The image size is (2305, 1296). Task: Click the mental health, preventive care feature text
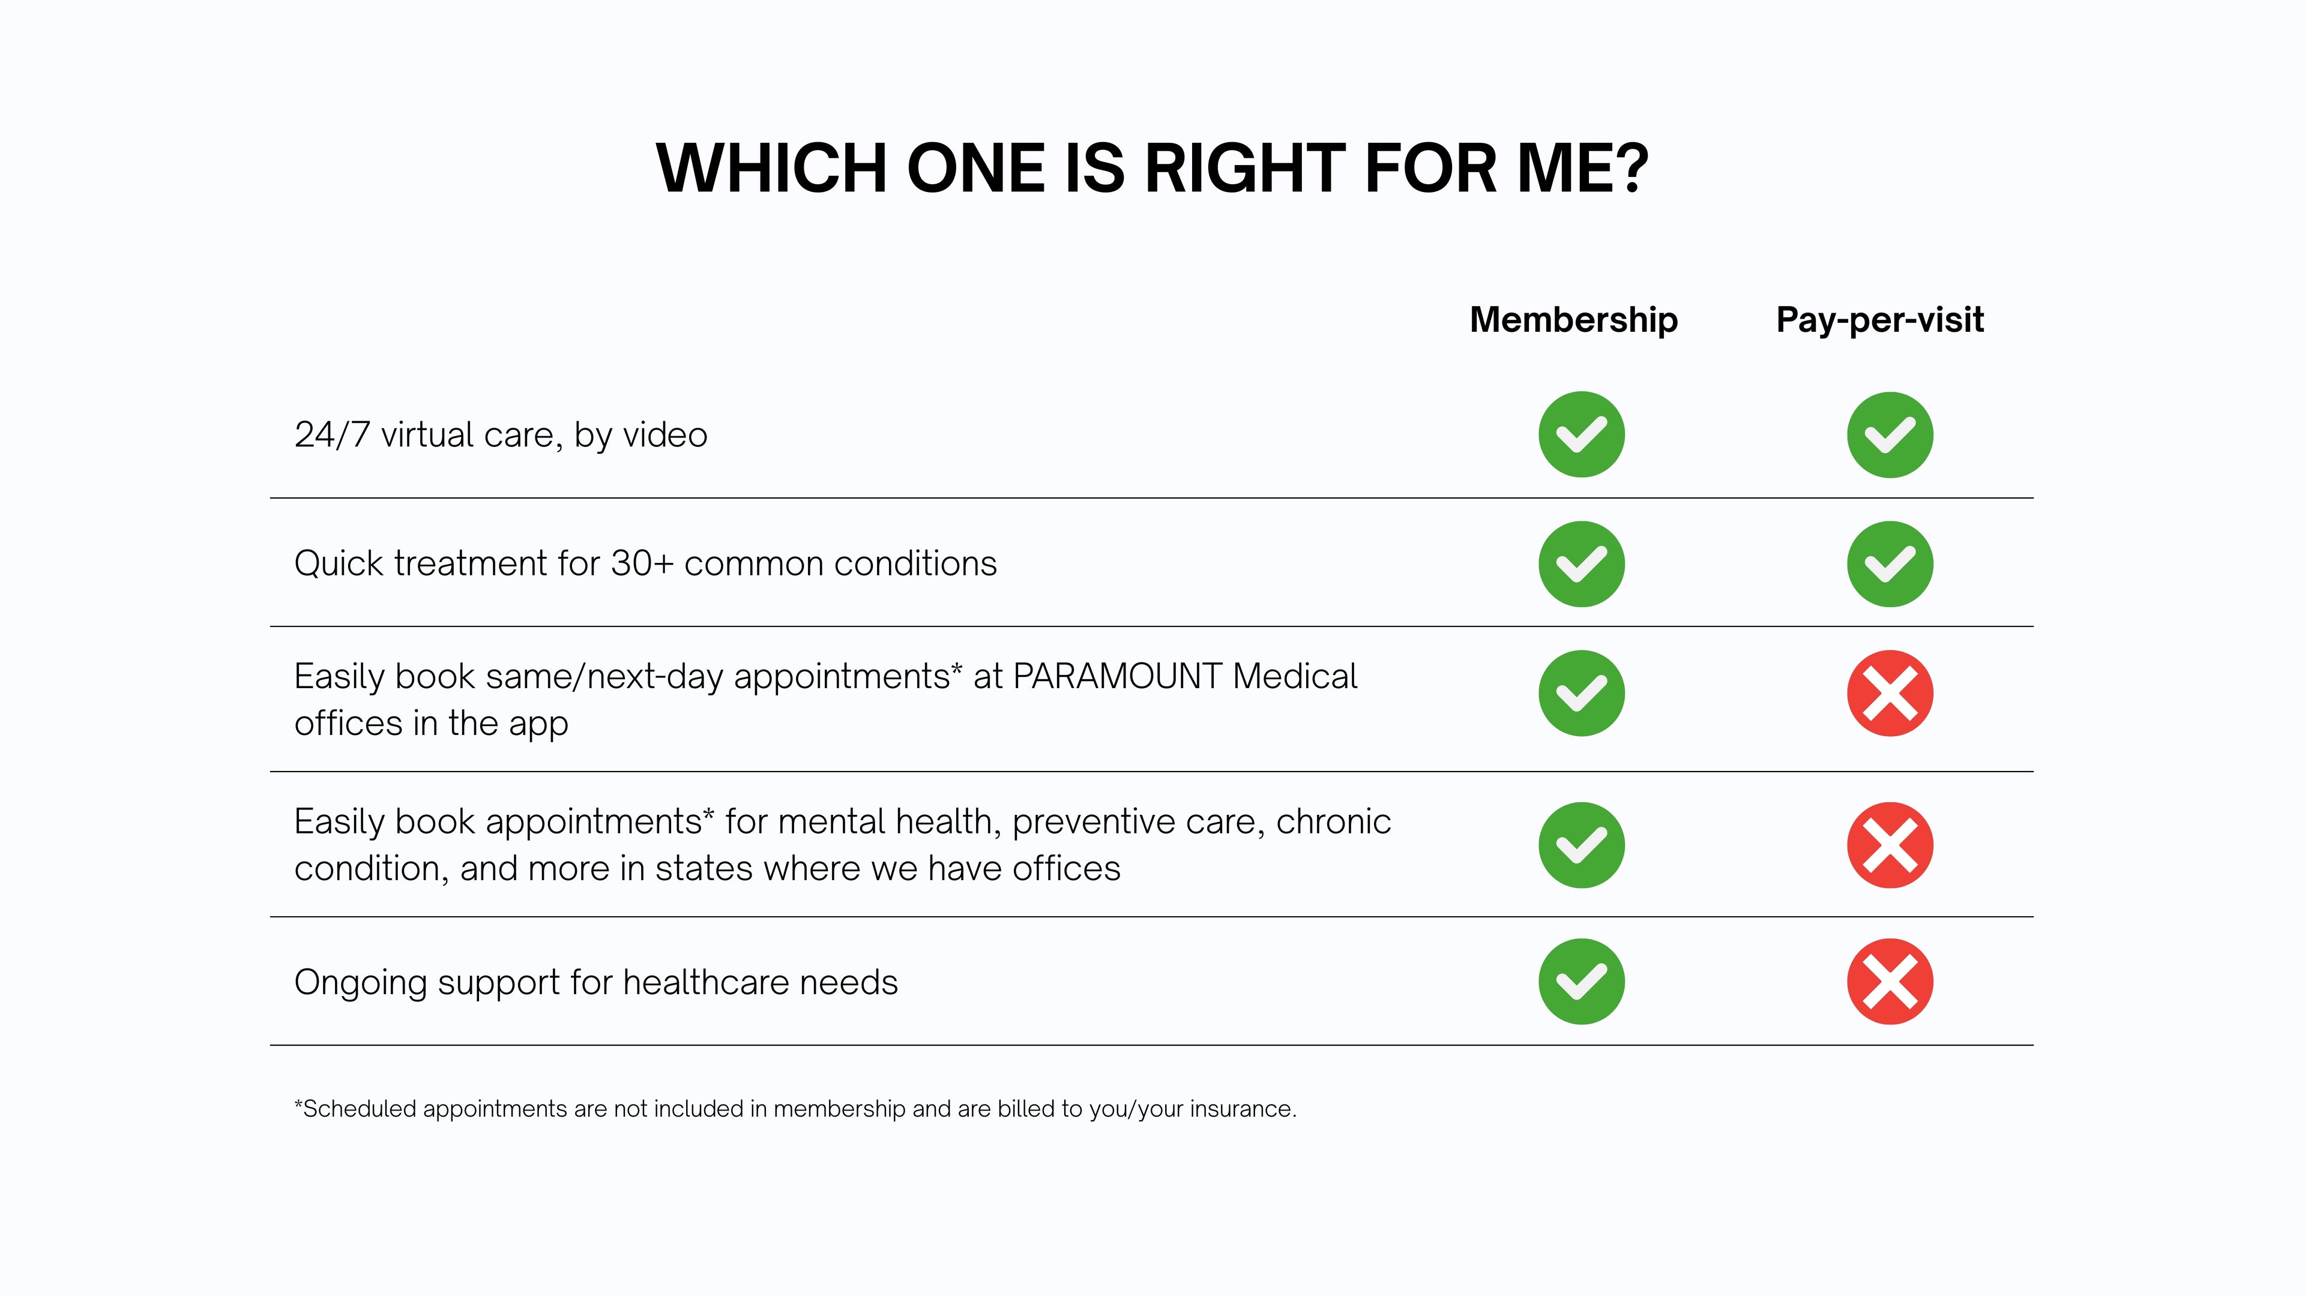coord(842,844)
